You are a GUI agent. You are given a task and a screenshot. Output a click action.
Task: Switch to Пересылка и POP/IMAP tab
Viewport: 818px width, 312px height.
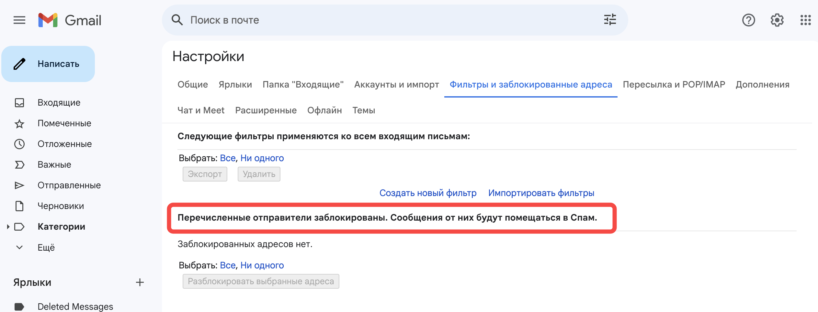674,85
